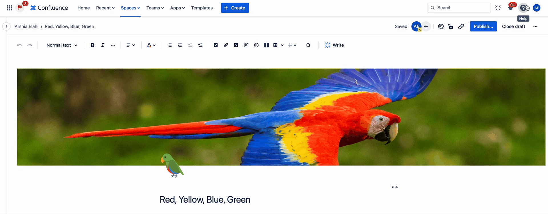Toggle page width arrows icon
This screenshot has height=214, width=548.
(x=395, y=187)
